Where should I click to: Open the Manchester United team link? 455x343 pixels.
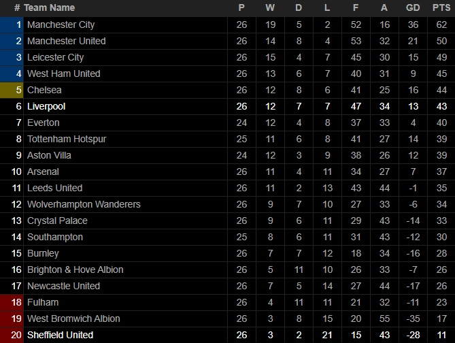point(67,41)
